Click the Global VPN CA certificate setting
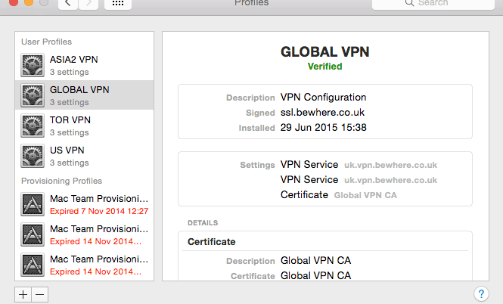This screenshot has width=503, height=304. 365,195
